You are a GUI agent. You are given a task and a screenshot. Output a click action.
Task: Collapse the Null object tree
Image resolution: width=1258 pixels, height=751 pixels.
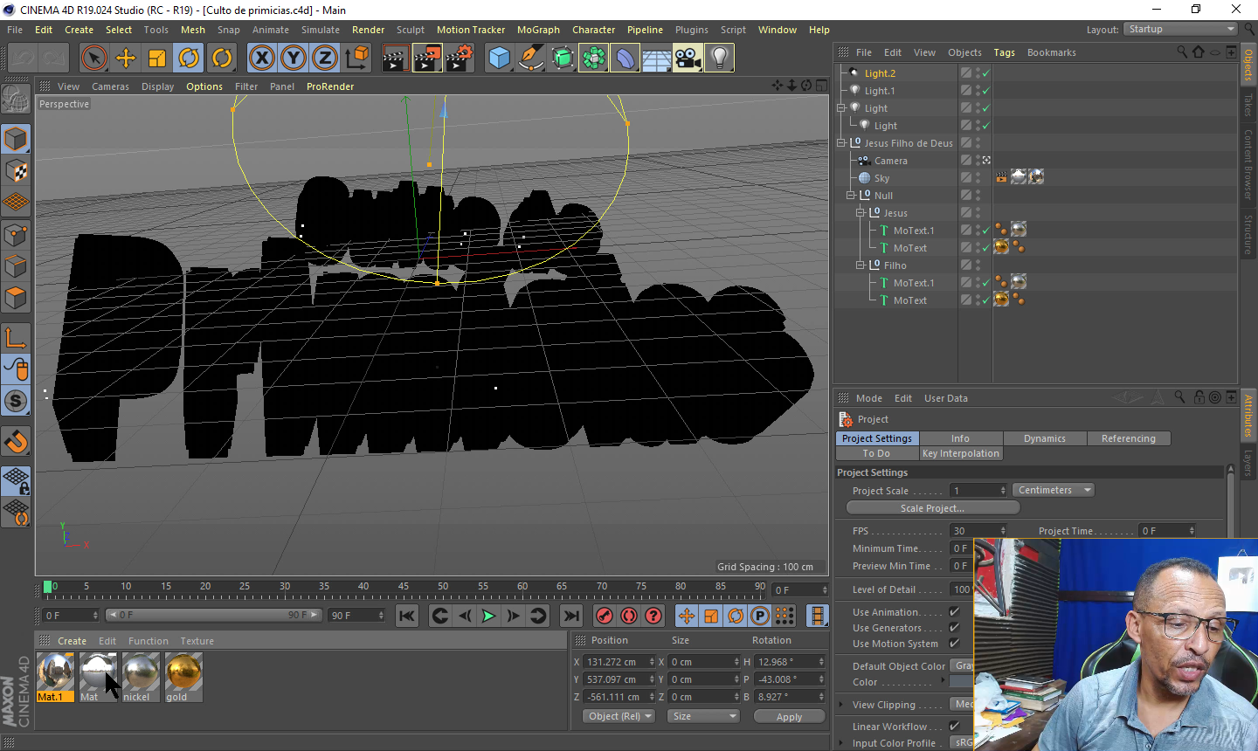click(x=850, y=196)
